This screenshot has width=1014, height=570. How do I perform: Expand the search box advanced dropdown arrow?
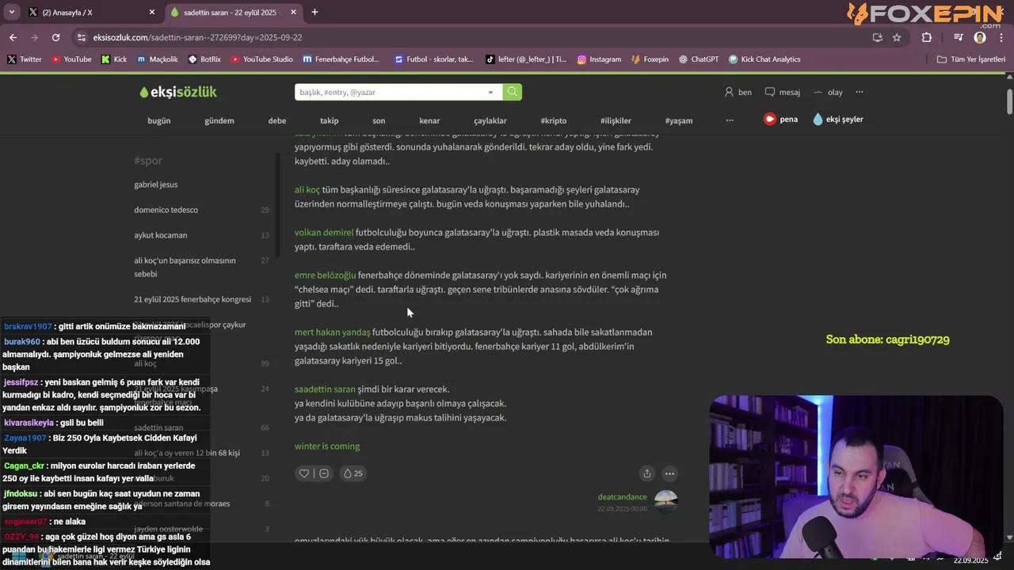[x=490, y=92]
